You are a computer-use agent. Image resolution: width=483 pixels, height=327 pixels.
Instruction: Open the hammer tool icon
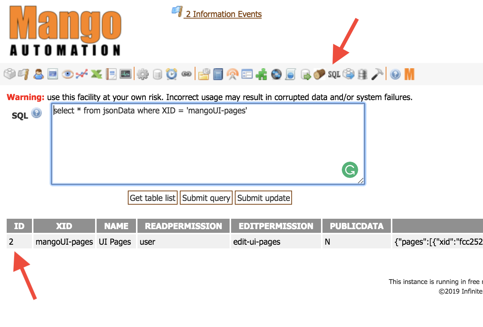[377, 74]
